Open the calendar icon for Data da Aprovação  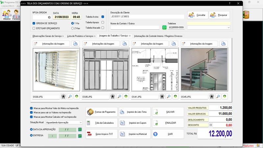coord(80,130)
